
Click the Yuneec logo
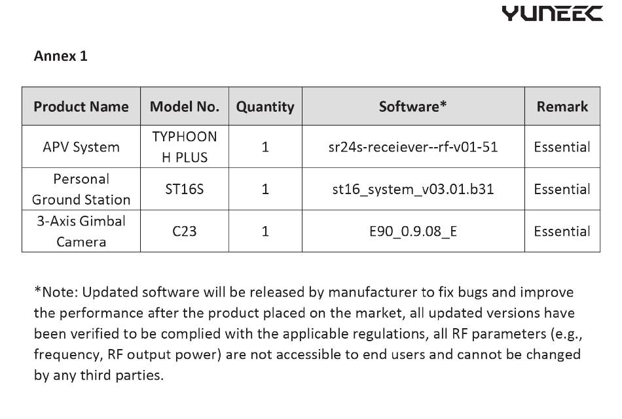pos(552,14)
